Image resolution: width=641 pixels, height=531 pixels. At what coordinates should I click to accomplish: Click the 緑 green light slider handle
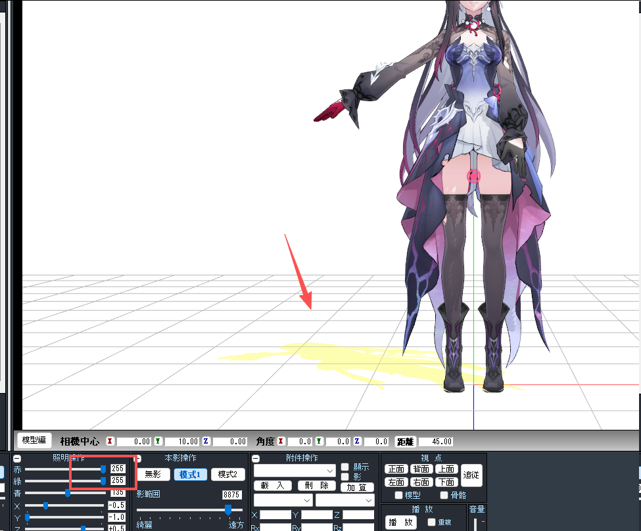103,480
